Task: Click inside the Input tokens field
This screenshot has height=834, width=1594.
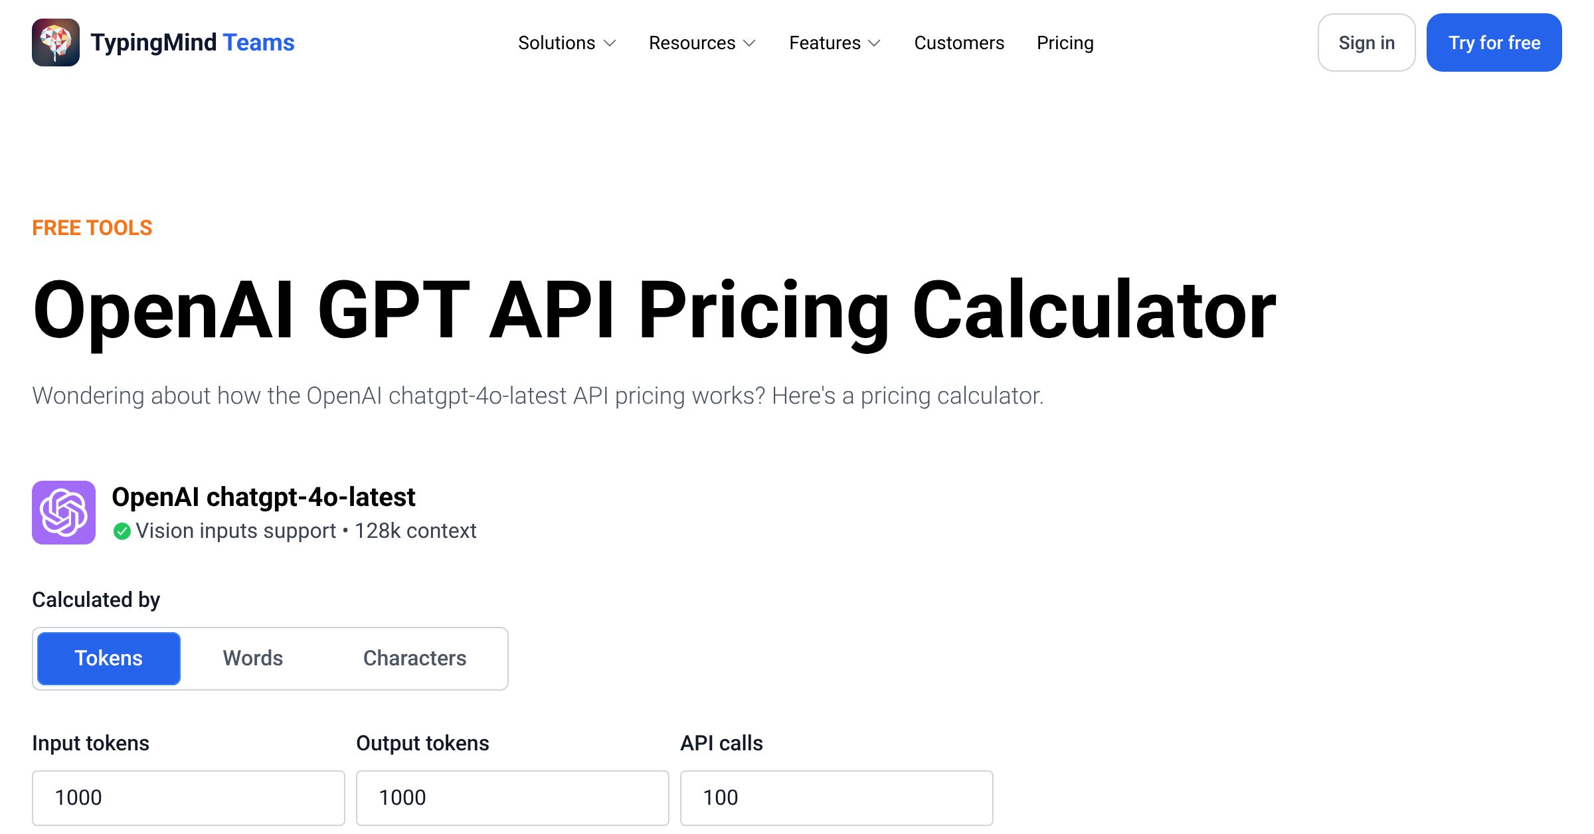Action: coord(188,797)
